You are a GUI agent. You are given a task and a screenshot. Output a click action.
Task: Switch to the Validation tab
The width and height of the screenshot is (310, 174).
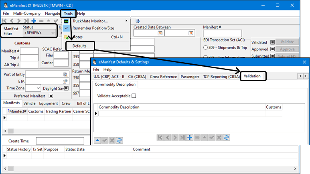252,76
